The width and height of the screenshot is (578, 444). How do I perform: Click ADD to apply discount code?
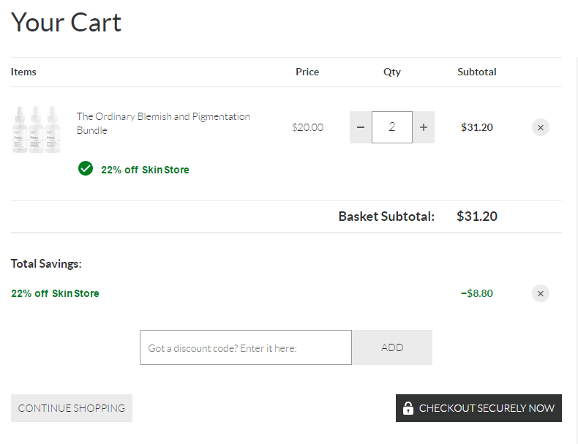(x=392, y=347)
